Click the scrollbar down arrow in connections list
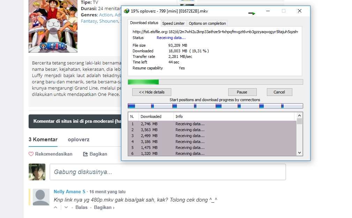 pyautogui.click(x=299, y=152)
